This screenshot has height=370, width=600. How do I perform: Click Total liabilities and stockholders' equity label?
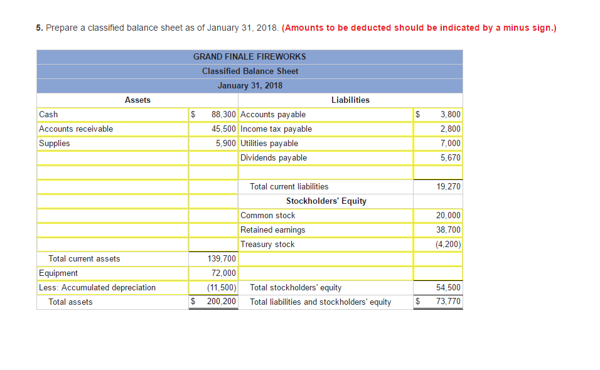point(320,302)
